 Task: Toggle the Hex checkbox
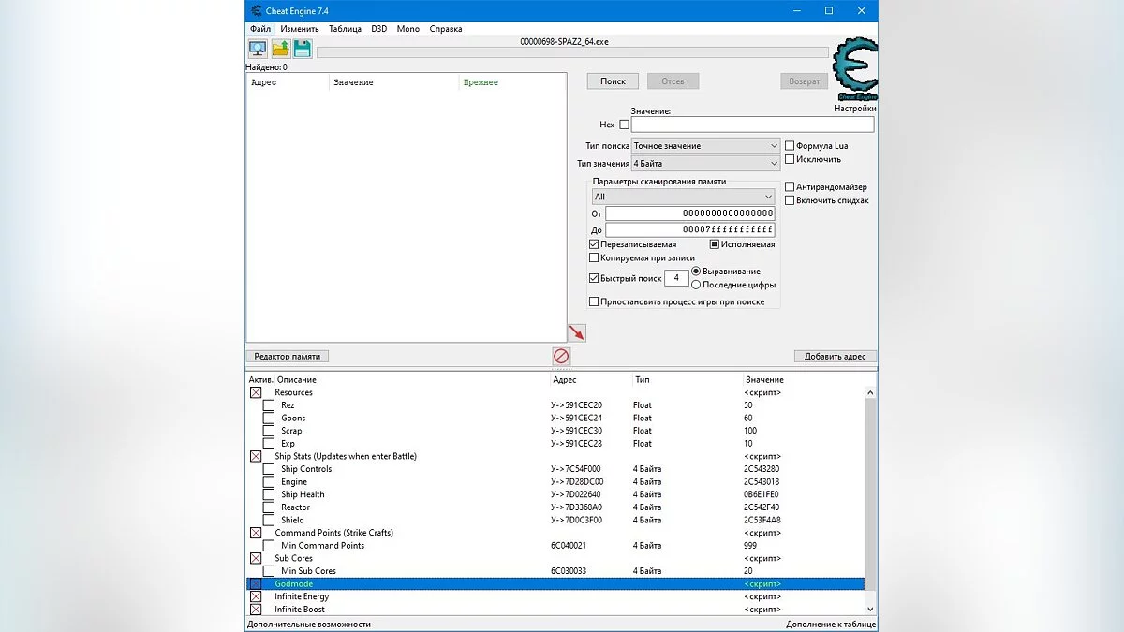point(624,124)
